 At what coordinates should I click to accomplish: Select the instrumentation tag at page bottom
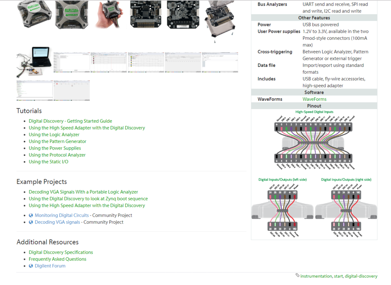coord(316,276)
